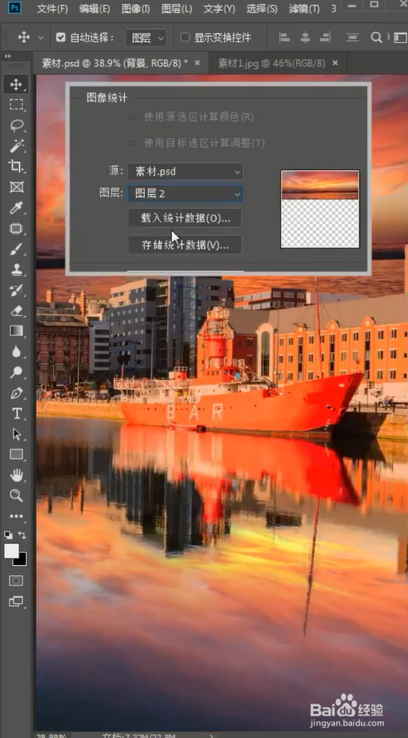Screen dimensions: 408x738
Task: Change the screen mode
Action: pos(17,601)
